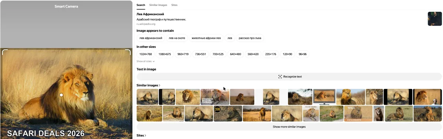Image resolution: width=443 pixels, height=139 pixels.
Task: Click the Text in image heading
Action: (x=146, y=69)
